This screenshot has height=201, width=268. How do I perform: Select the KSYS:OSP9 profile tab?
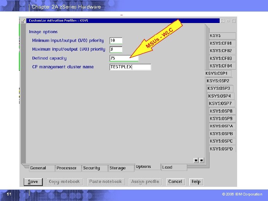(x=222, y=119)
